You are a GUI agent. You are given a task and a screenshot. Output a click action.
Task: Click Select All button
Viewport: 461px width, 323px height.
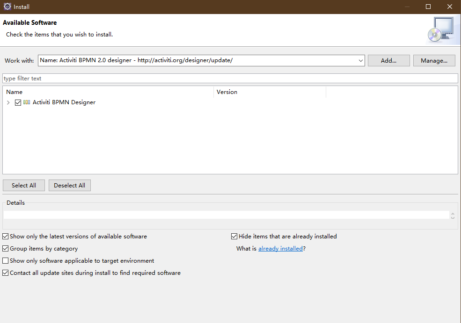pos(24,185)
